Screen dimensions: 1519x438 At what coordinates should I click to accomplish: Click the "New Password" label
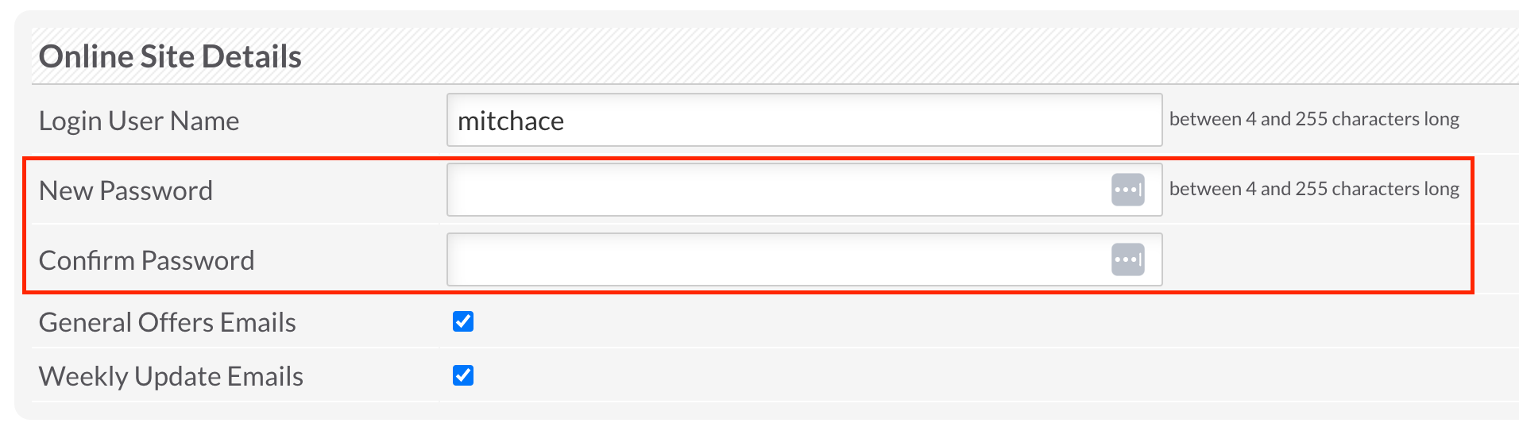[x=126, y=191]
